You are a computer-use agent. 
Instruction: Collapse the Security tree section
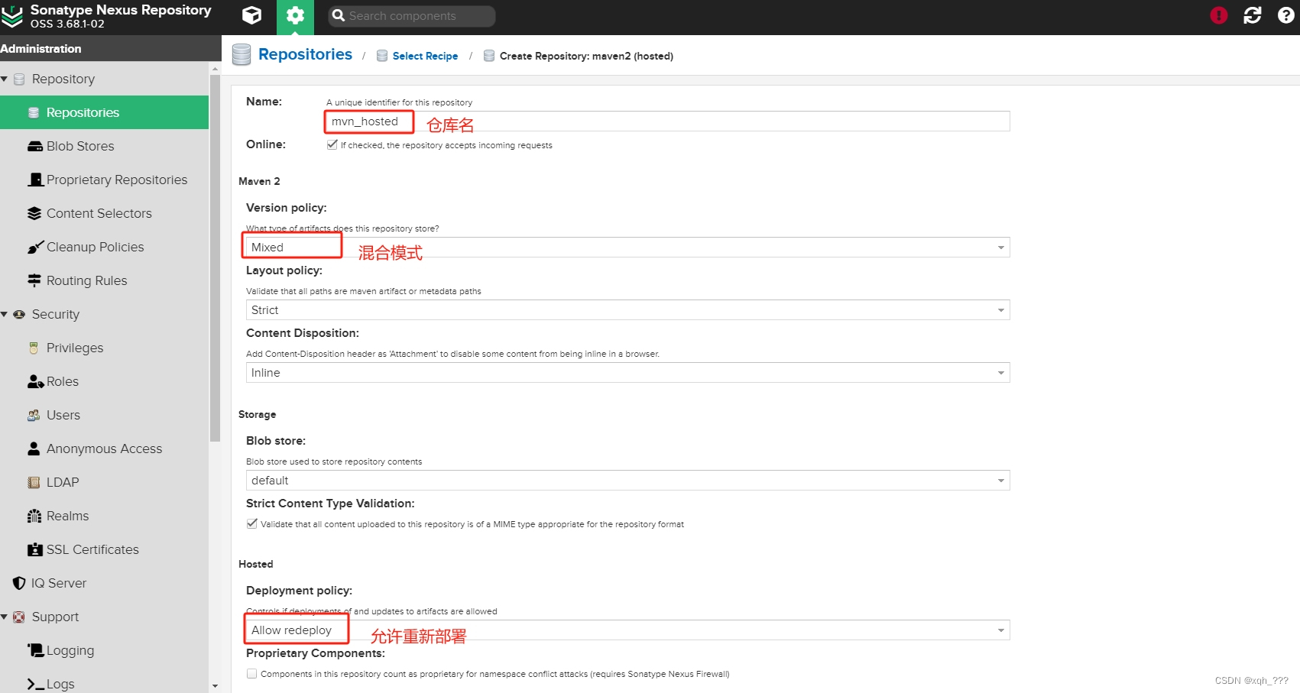(5, 314)
